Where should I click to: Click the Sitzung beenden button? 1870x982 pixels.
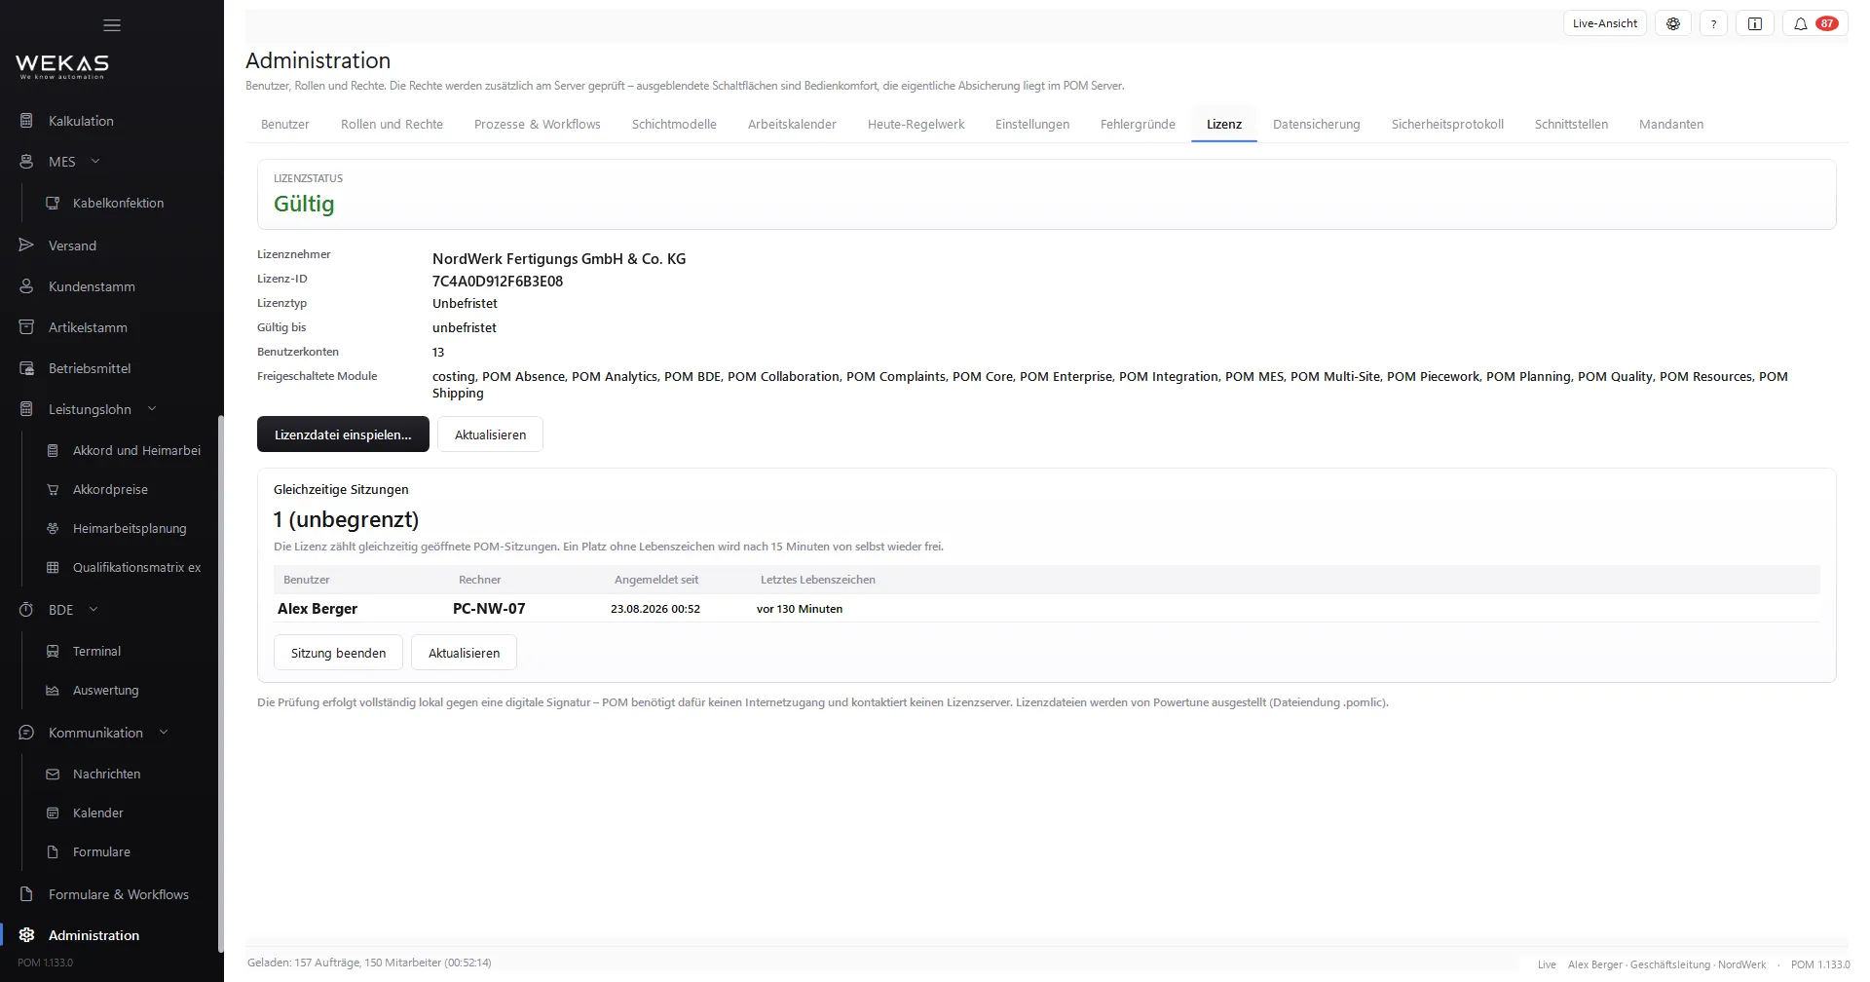point(338,653)
